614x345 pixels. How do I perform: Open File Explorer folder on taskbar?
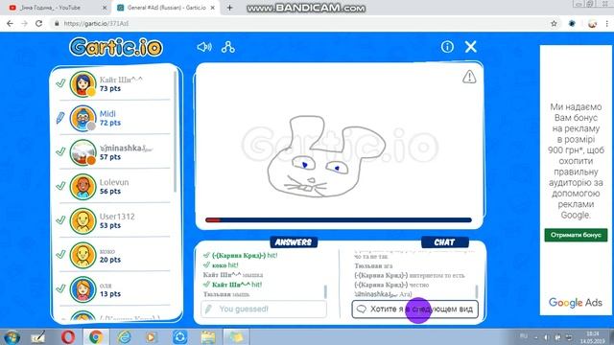pyautogui.click(x=208, y=336)
